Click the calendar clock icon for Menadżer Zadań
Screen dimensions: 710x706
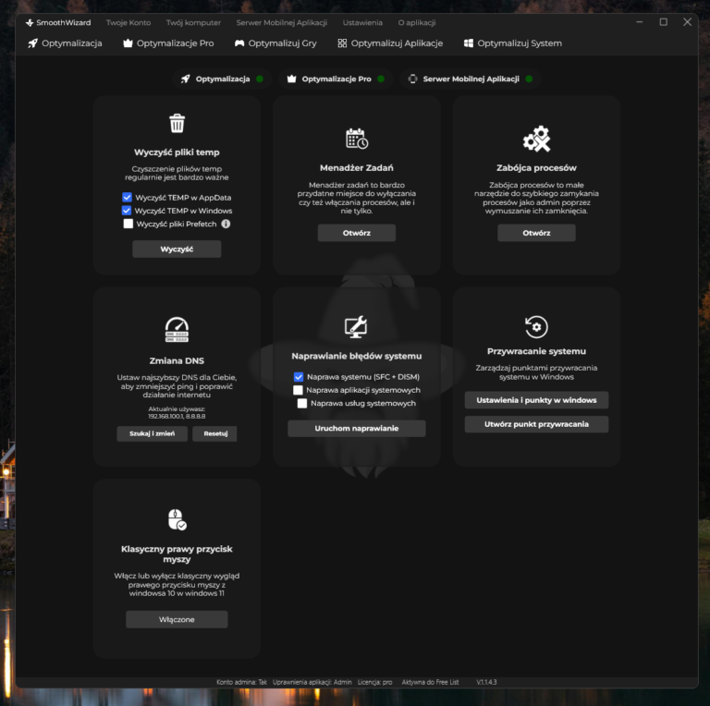click(357, 140)
